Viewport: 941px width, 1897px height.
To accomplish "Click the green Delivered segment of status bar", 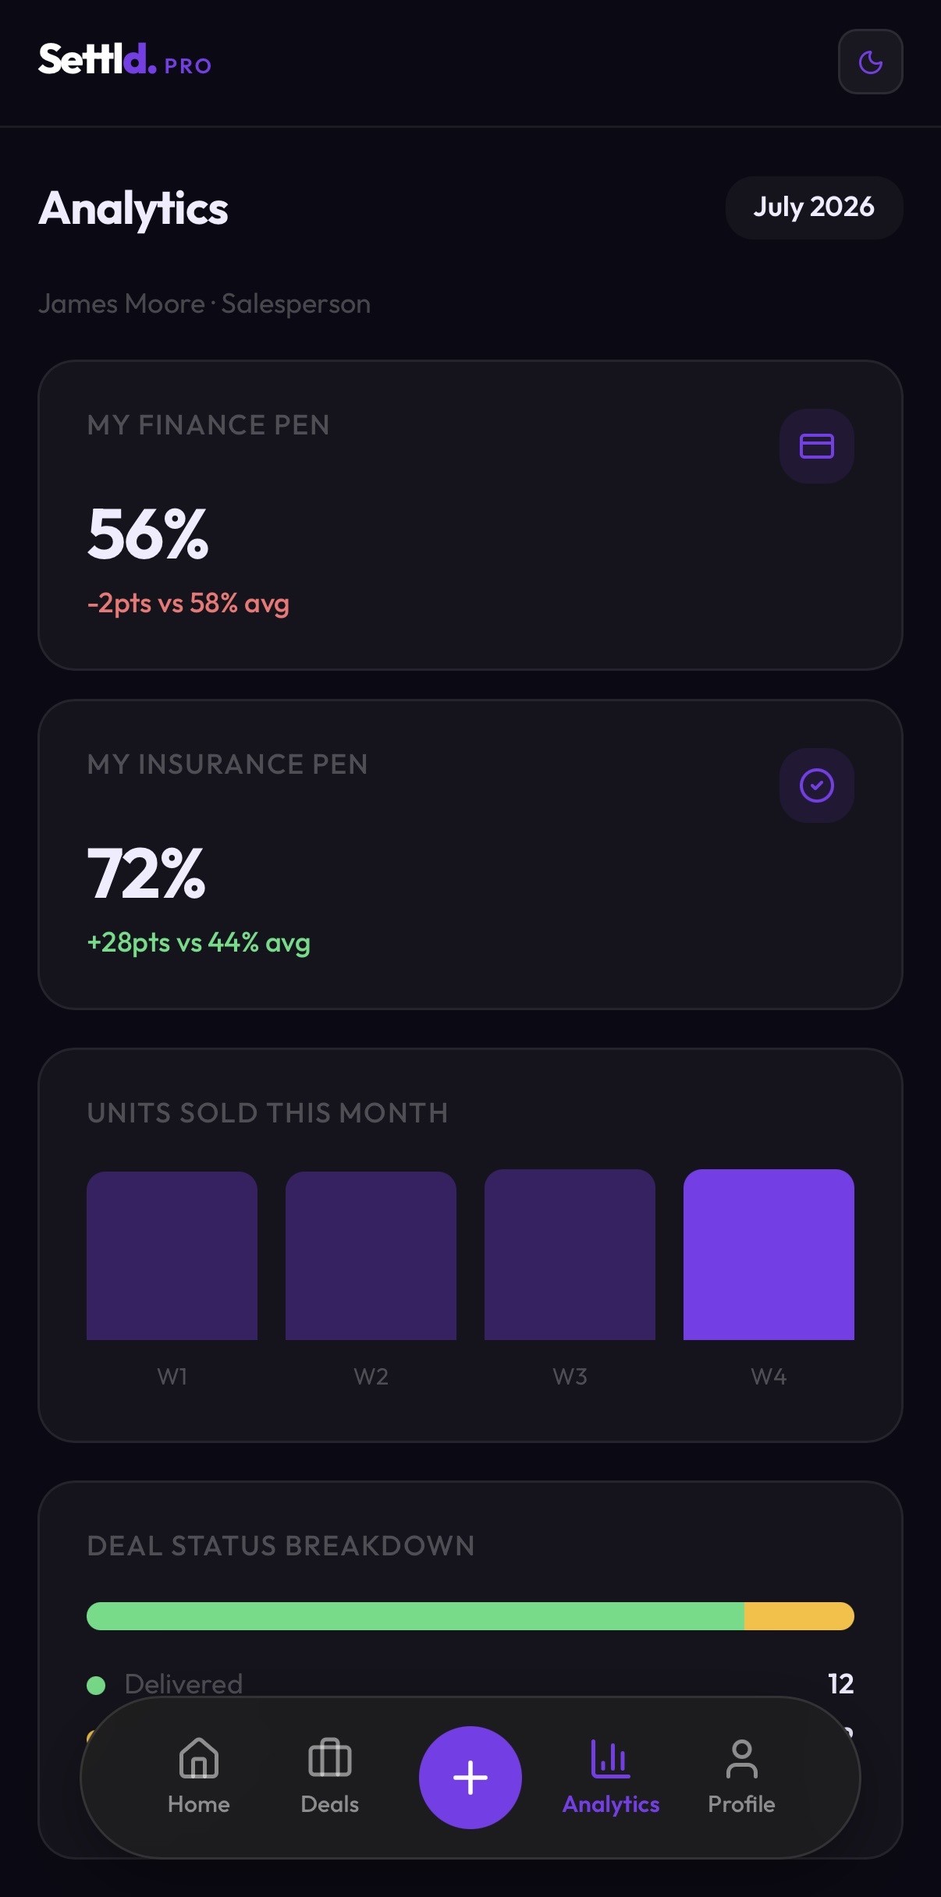I will 415,1616.
